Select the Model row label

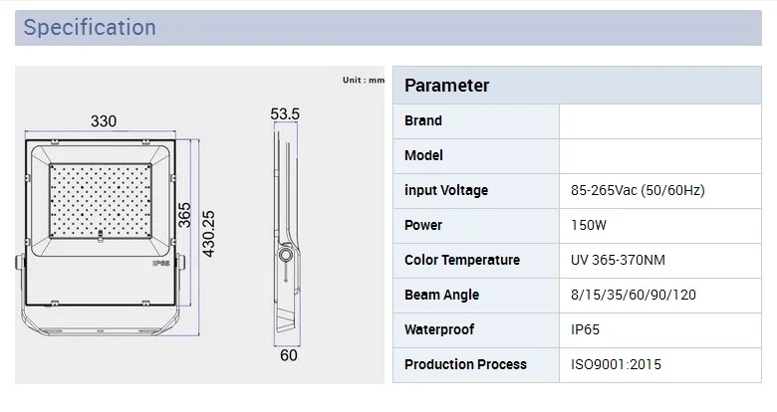(423, 155)
